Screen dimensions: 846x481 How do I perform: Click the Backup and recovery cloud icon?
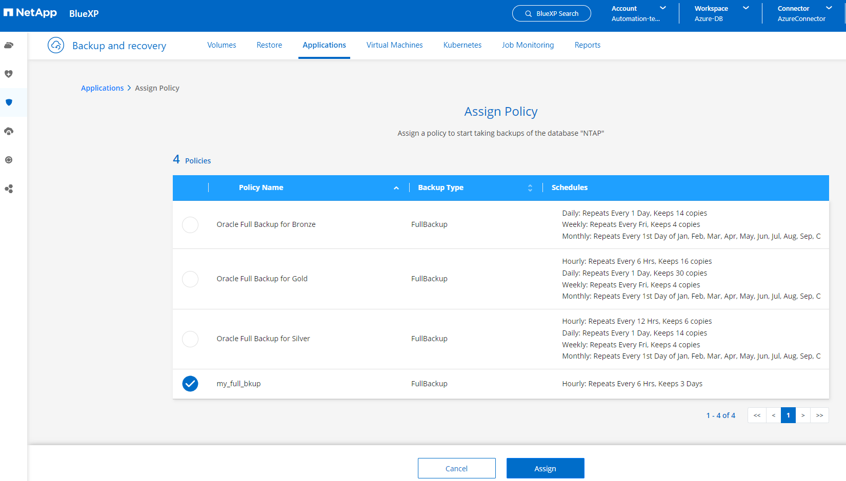[x=56, y=45]
